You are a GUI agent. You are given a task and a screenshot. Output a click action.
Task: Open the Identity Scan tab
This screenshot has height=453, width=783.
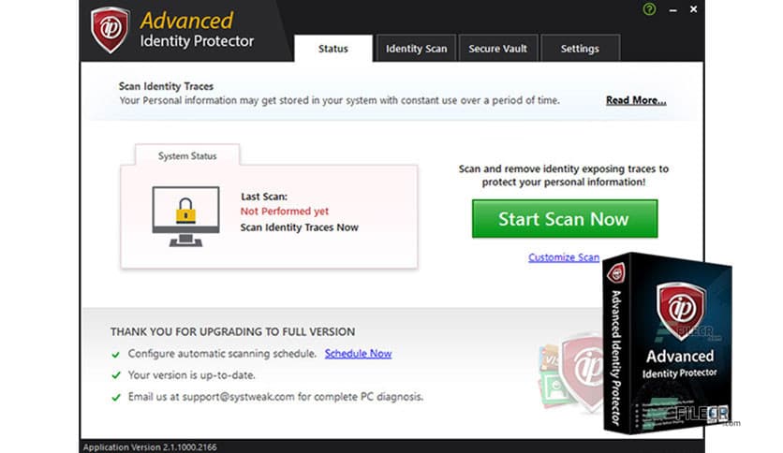(x=416, y=49)
